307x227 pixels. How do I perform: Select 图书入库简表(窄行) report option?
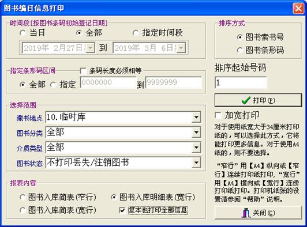pos(23,197)
